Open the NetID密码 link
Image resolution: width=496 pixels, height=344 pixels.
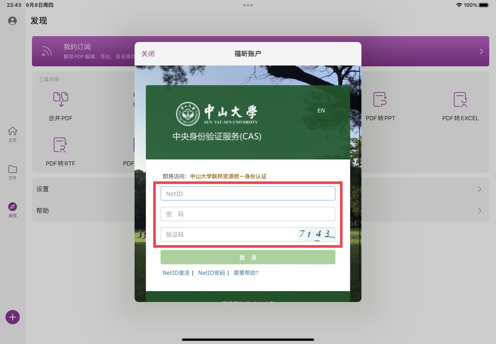point(211,273)
